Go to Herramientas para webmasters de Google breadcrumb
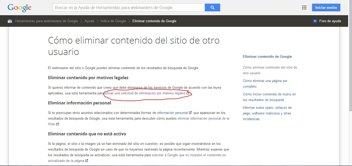Viewport: 352px width, 166px height. tap(46, 21)
